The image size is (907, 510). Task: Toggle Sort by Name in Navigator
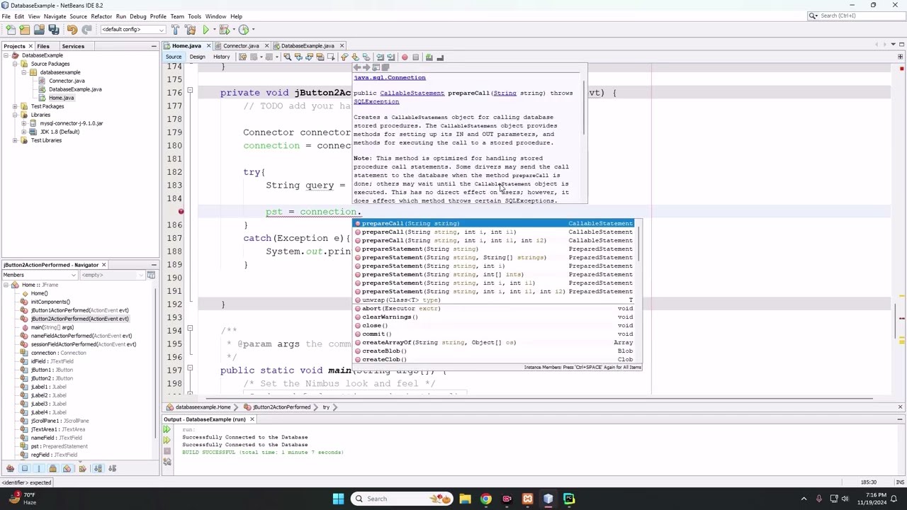coord(98,468)
